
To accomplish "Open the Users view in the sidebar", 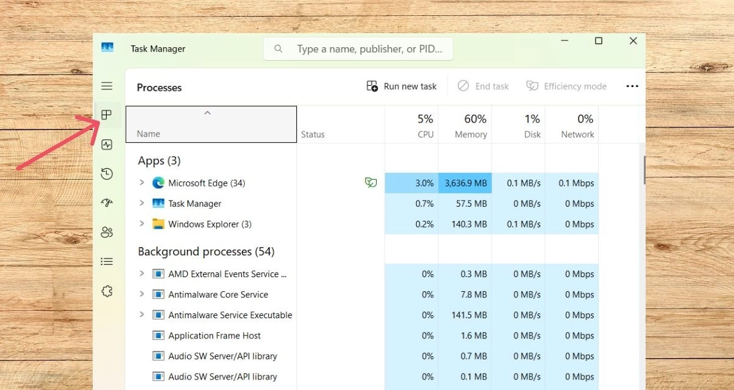I will (x=107, y=232).
